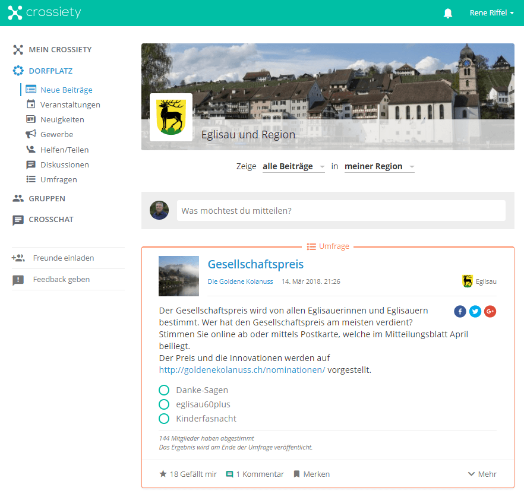Click the Gruppen people icon

[x=18, y=198]
